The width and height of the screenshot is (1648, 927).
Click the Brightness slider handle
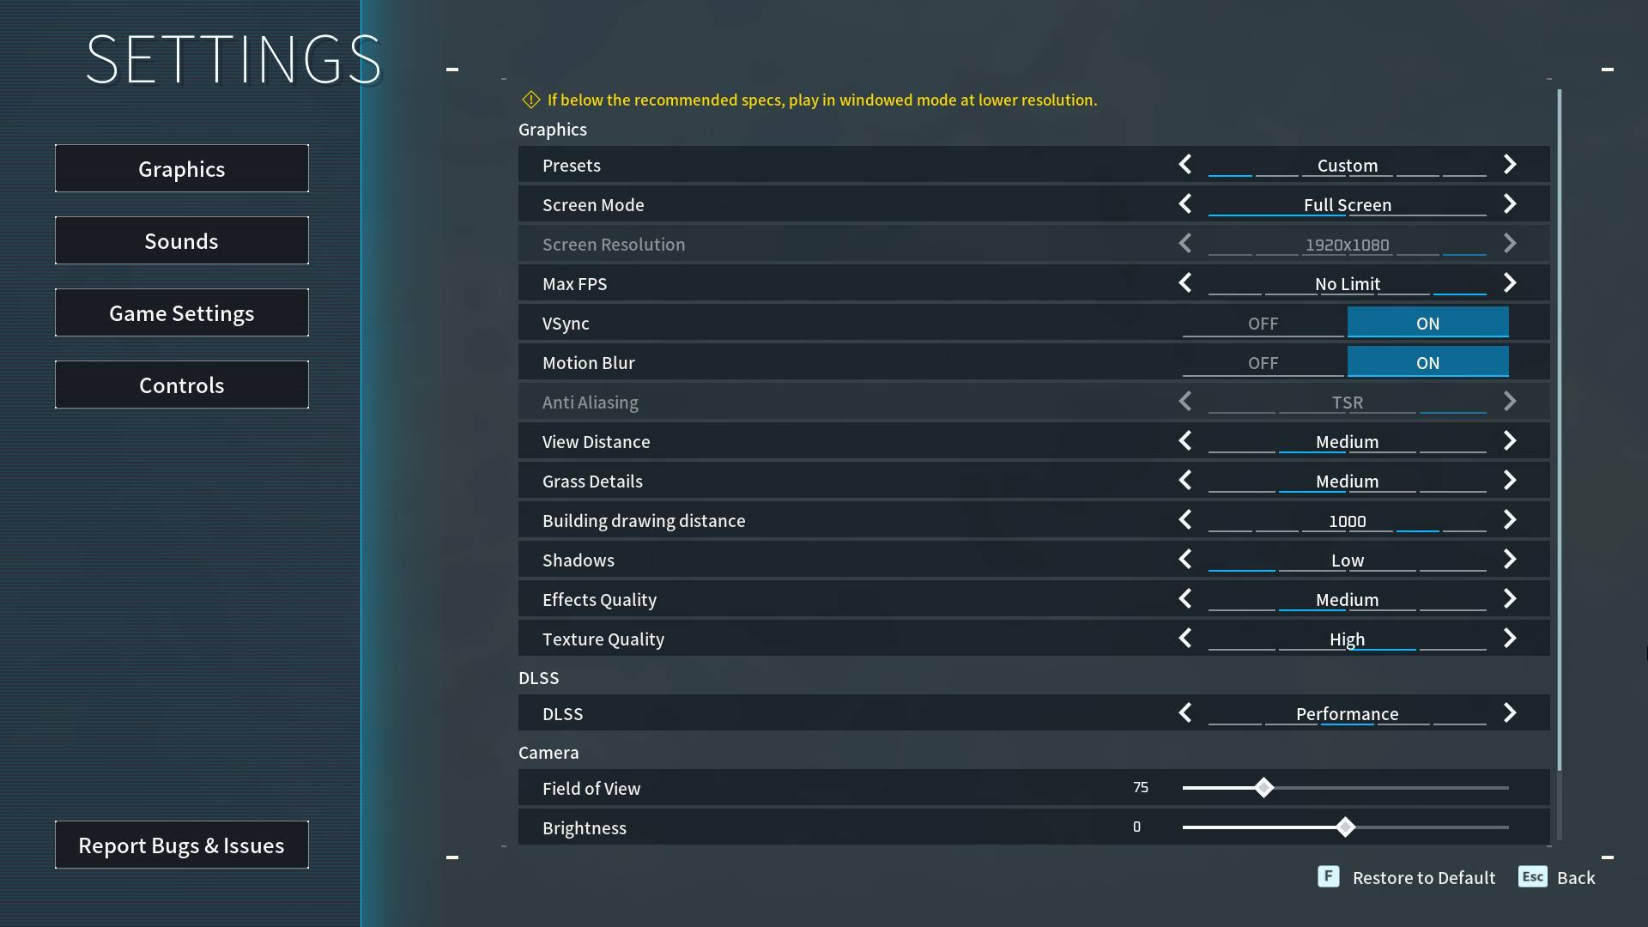(1345, 827)
